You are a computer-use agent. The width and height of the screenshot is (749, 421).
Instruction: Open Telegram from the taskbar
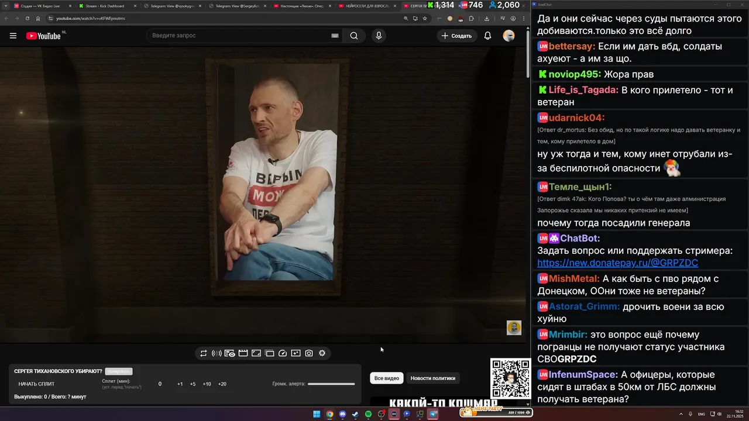click(x=433, y=414)
